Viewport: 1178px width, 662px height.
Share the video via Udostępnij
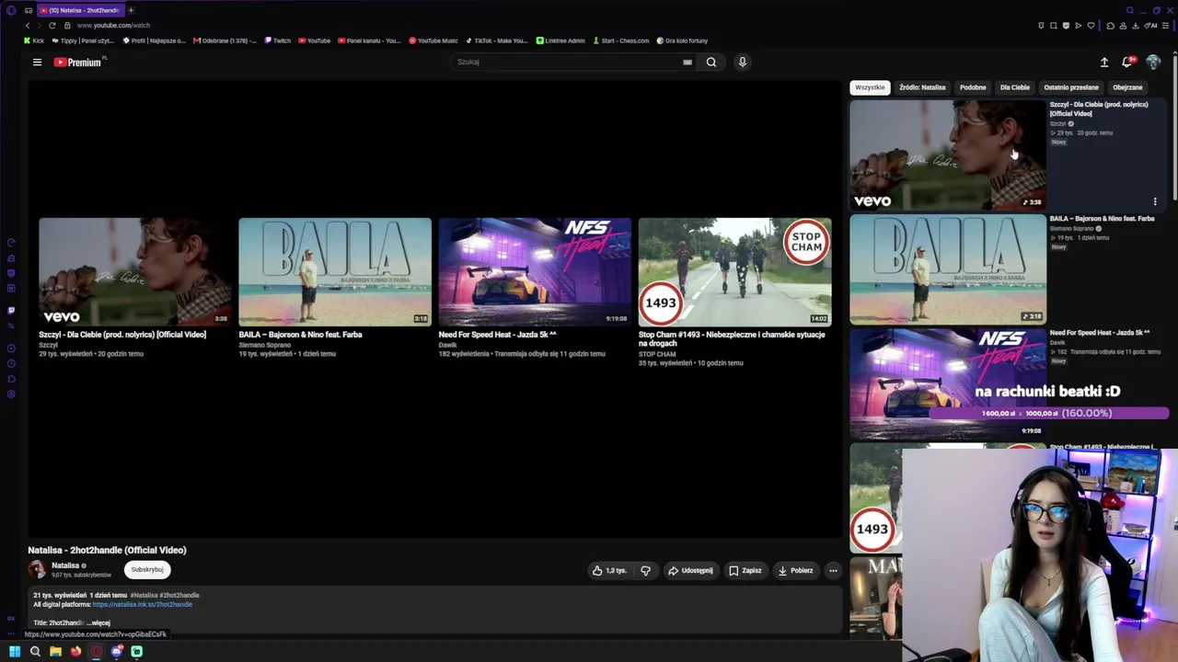tap(690, 571)
